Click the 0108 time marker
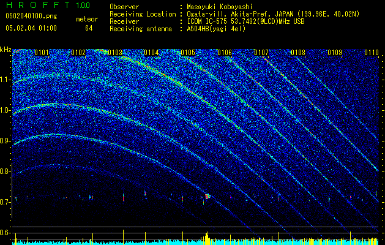Screen dimensions: 385x245 point(298,53)
